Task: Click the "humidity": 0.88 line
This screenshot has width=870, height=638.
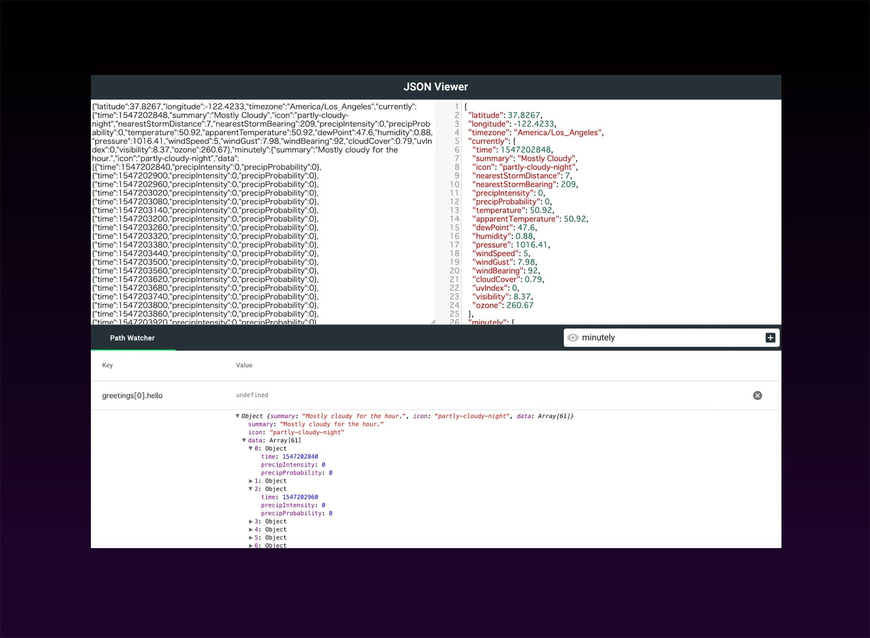Action: 504,236
